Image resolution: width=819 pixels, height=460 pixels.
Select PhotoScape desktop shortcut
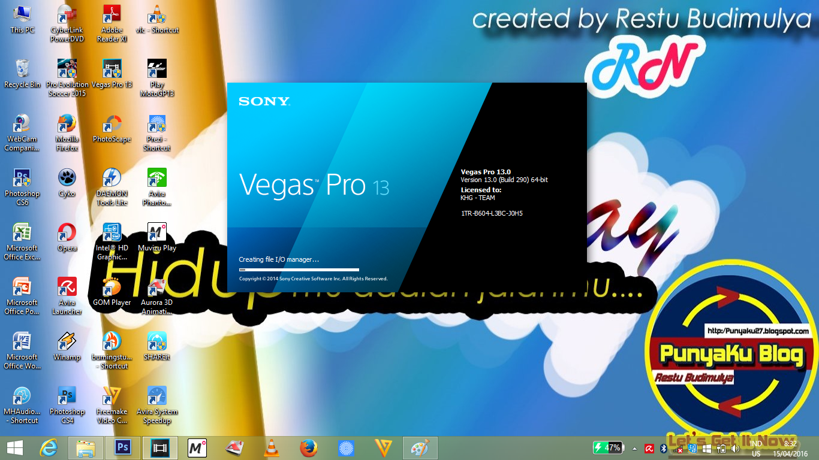pos(112,128)
